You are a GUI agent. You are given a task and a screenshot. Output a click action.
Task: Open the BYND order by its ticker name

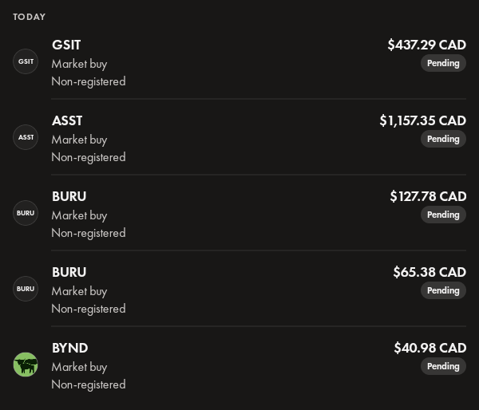point(69,348)
